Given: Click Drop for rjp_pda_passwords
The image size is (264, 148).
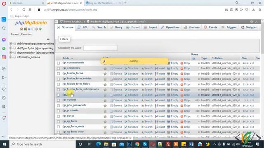Looking at the screenshot, I should pos(185,106).
